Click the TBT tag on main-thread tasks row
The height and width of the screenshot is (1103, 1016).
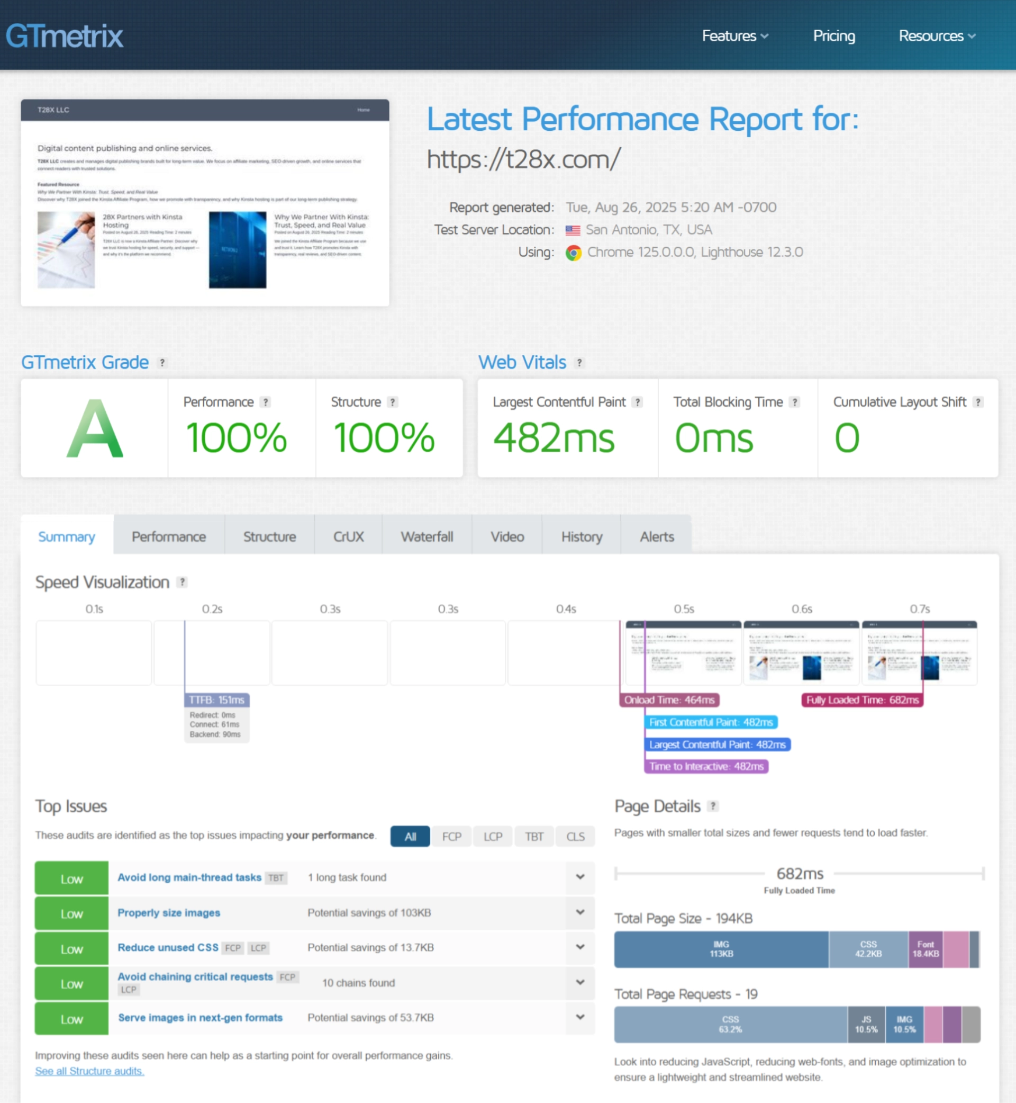pyautogui.click(x=276, y=878)
